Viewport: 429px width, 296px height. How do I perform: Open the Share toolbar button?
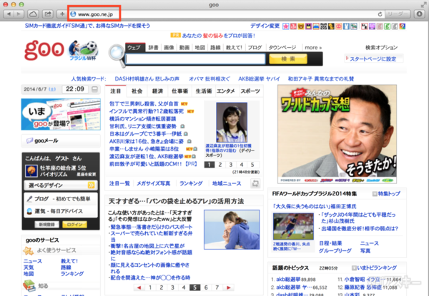click(x=48, y=14)
